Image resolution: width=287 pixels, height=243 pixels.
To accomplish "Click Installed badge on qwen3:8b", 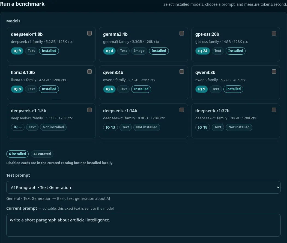I will [233, 89].
